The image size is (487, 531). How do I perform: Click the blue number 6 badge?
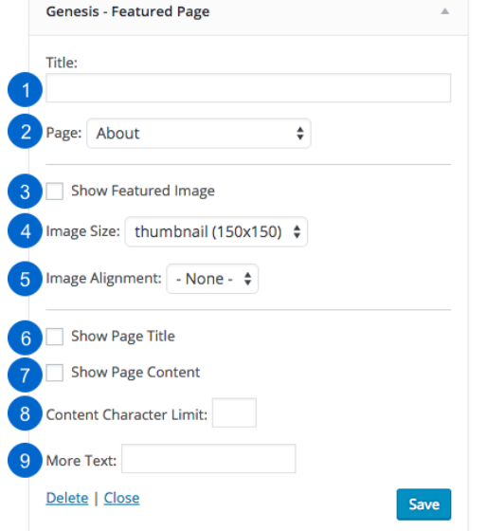pos(25,338)
